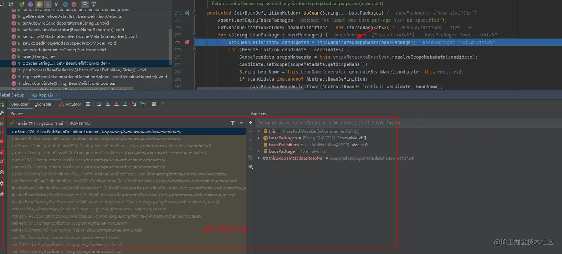Click the camera Thread Dump icon
The width and height of the screenshot is (562, 254).
[2, 172]
